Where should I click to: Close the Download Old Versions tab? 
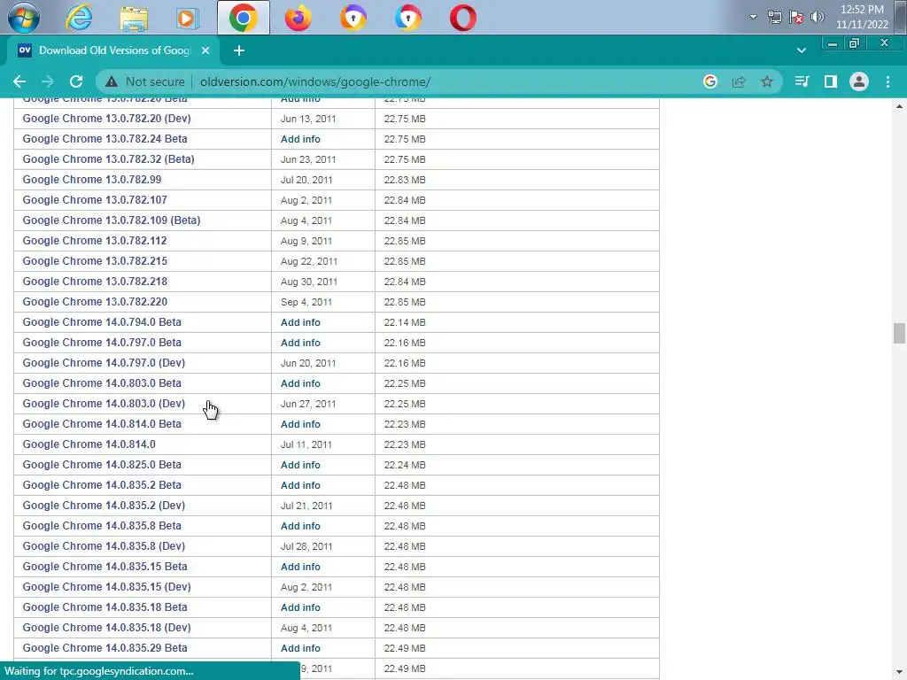click(205, 50)
